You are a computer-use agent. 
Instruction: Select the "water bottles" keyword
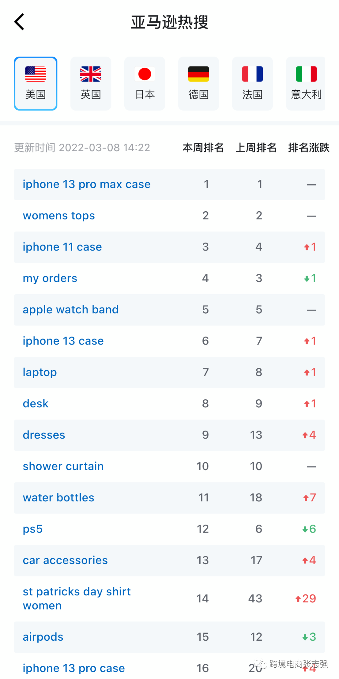click(x=58, y=498)
